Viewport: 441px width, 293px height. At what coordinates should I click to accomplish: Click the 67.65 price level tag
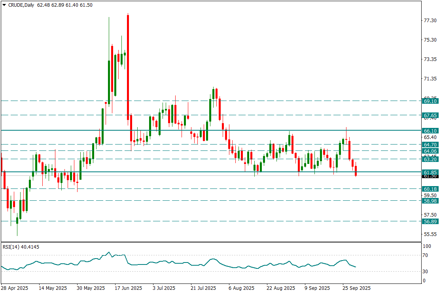(x=430, y=116)
